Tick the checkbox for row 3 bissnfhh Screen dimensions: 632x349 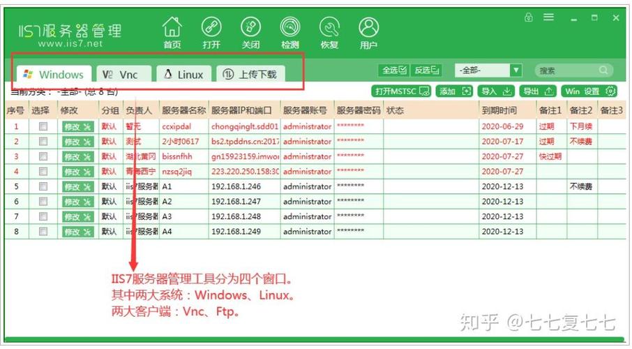tap(43, 156)
